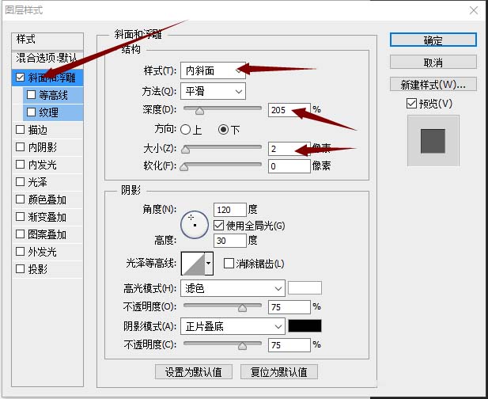Viewport: 488px width, 399px height.
Task: Click the angle dial circle
Action: coord(194,225)
